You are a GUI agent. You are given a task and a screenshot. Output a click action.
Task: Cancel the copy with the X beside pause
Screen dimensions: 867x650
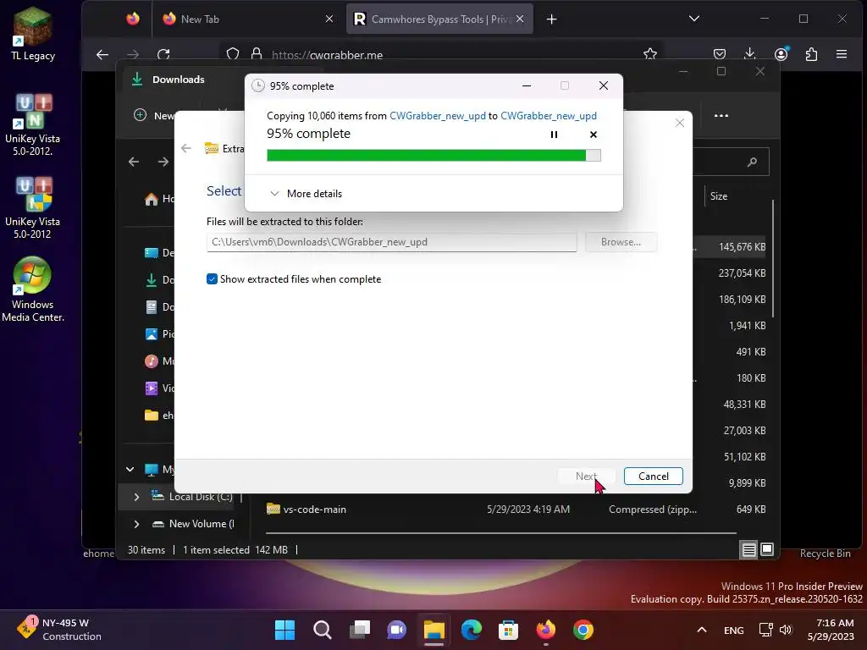(594, 135)
